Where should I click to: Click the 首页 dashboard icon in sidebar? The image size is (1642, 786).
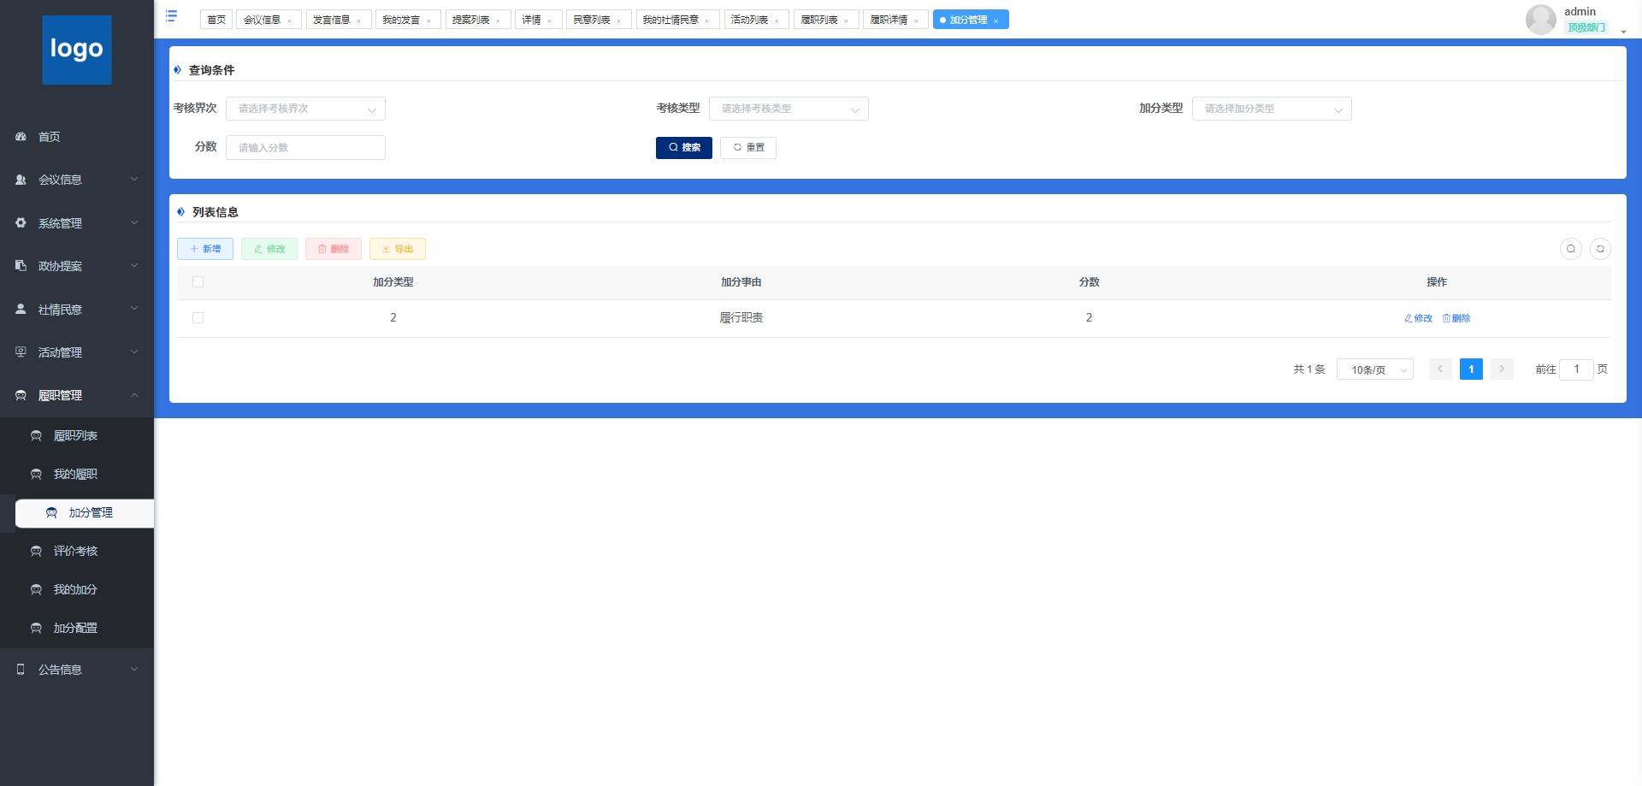[21, 137]
